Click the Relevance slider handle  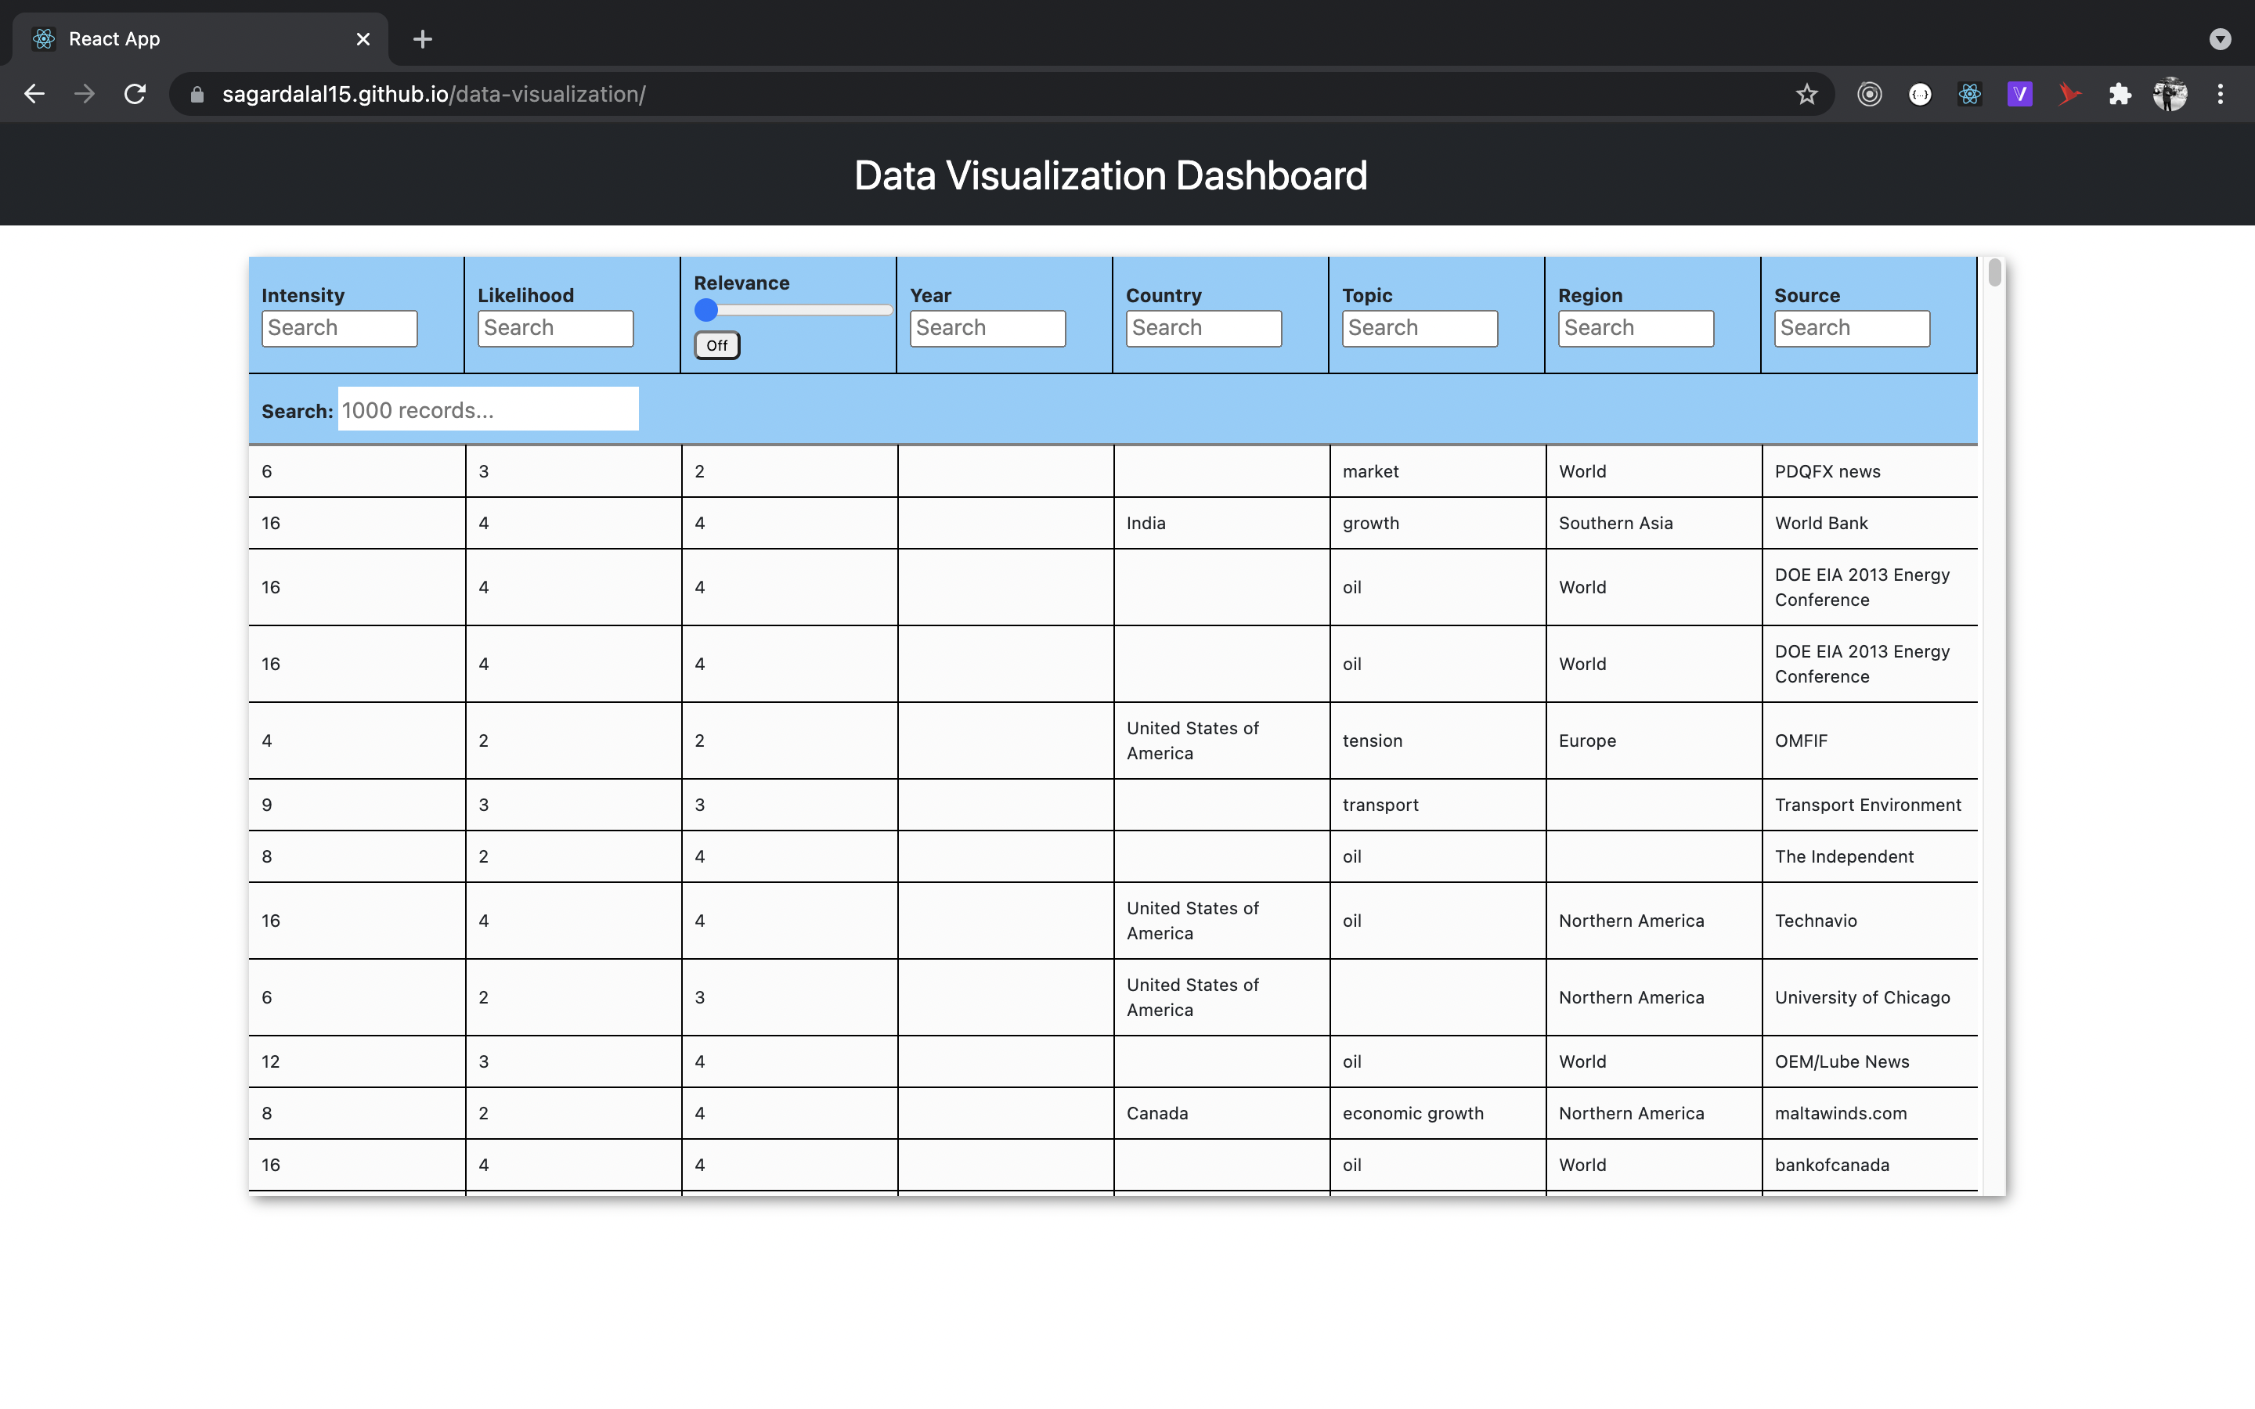[x=706, y=310]
